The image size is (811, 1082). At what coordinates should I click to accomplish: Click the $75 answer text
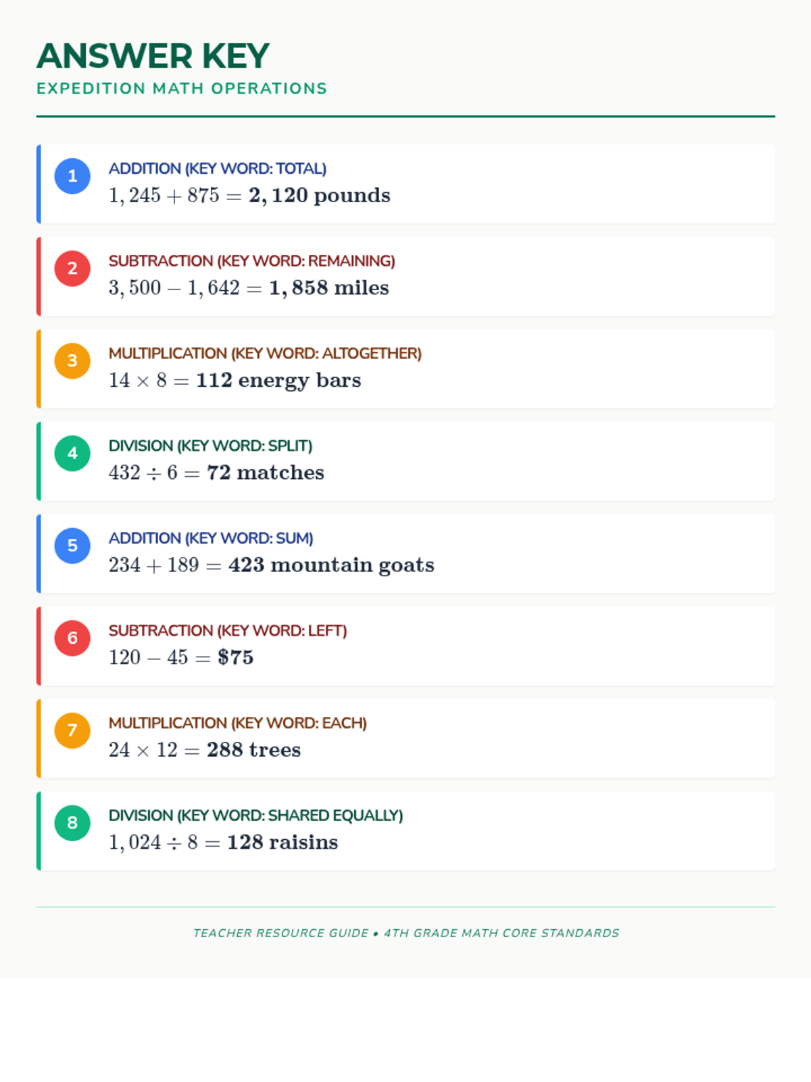(x=235, y=657)
